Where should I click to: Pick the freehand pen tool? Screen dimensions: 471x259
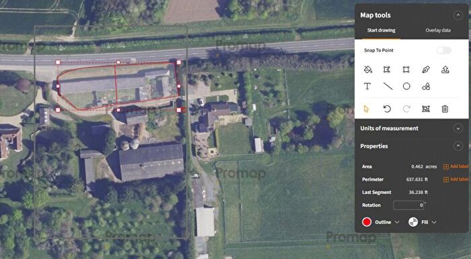(x=426, y=70)
